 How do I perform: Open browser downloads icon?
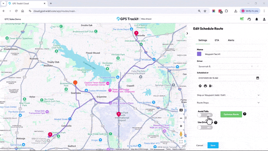[x=236, y=11]
